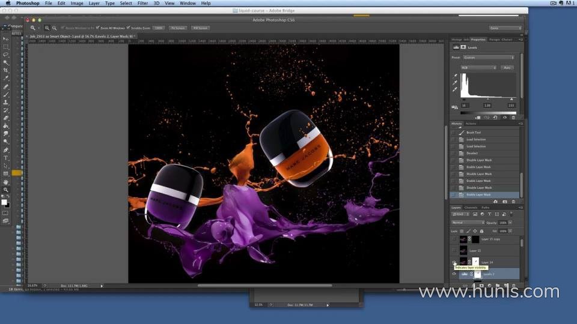
Task: Select the Zoom tool in the toolbox
Action: [5, 190]
